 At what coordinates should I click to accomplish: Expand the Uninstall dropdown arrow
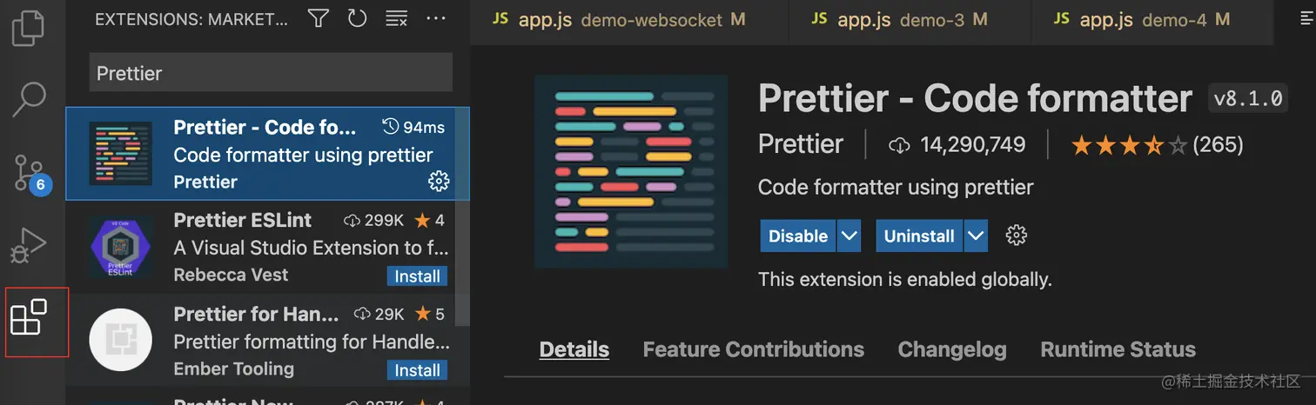tap(977, 236)
